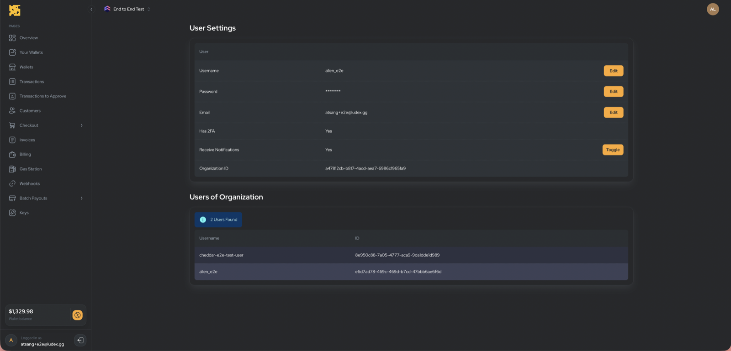Expand the Checkout submenu chevron
This screenshot has width=731, height=351.
[x=82, y=125]
